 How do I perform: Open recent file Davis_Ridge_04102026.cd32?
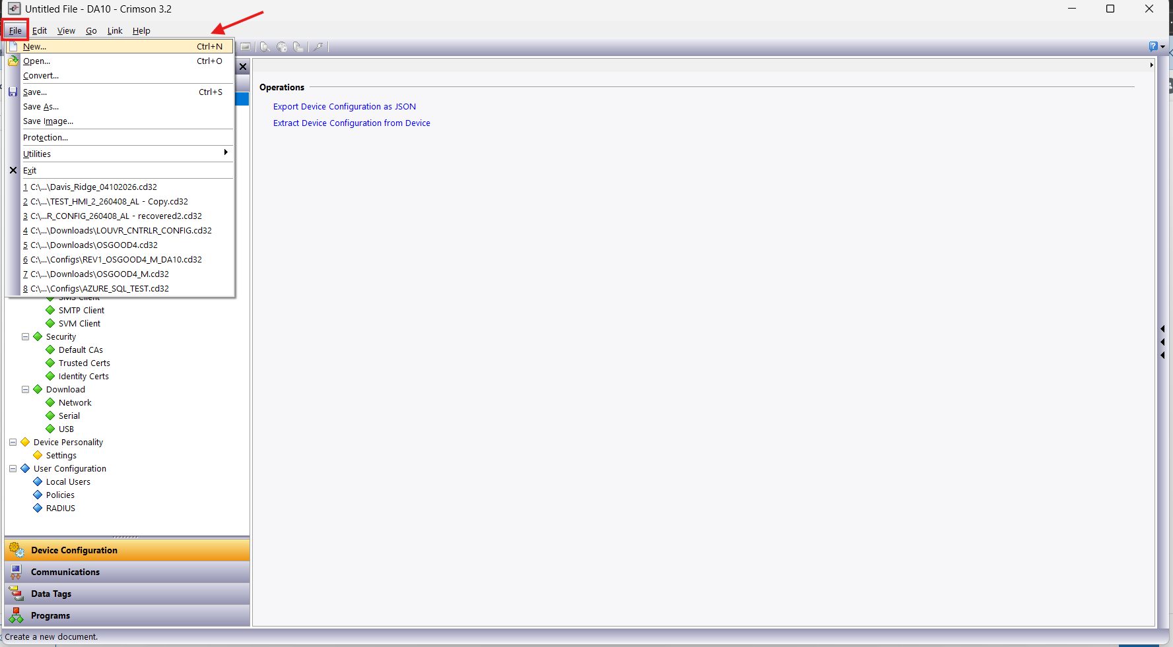(x=93, y=187)
